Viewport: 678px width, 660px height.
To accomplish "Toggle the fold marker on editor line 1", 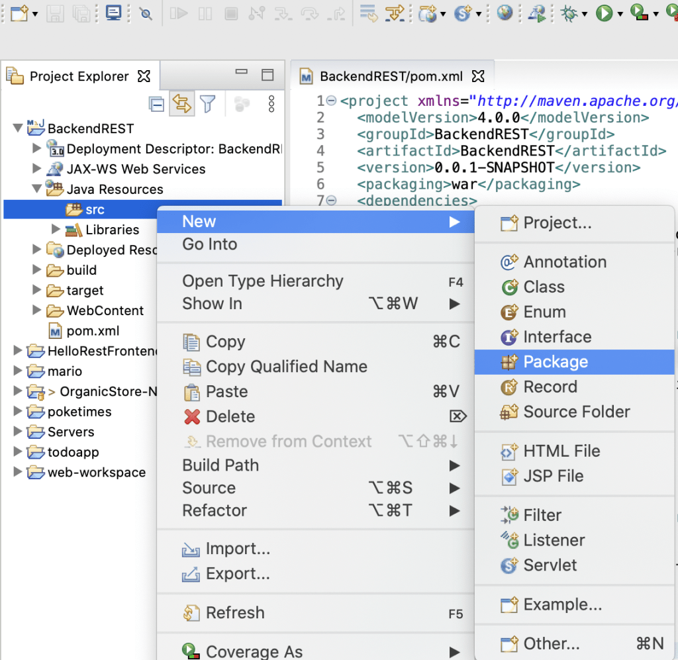I will (331, 101).
